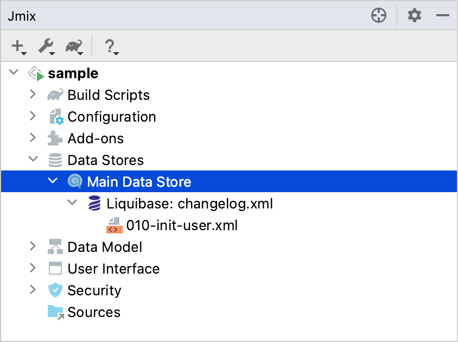458x342 pixels.
Task: Expand the Build Scripts node
Action: pos(33,94)
